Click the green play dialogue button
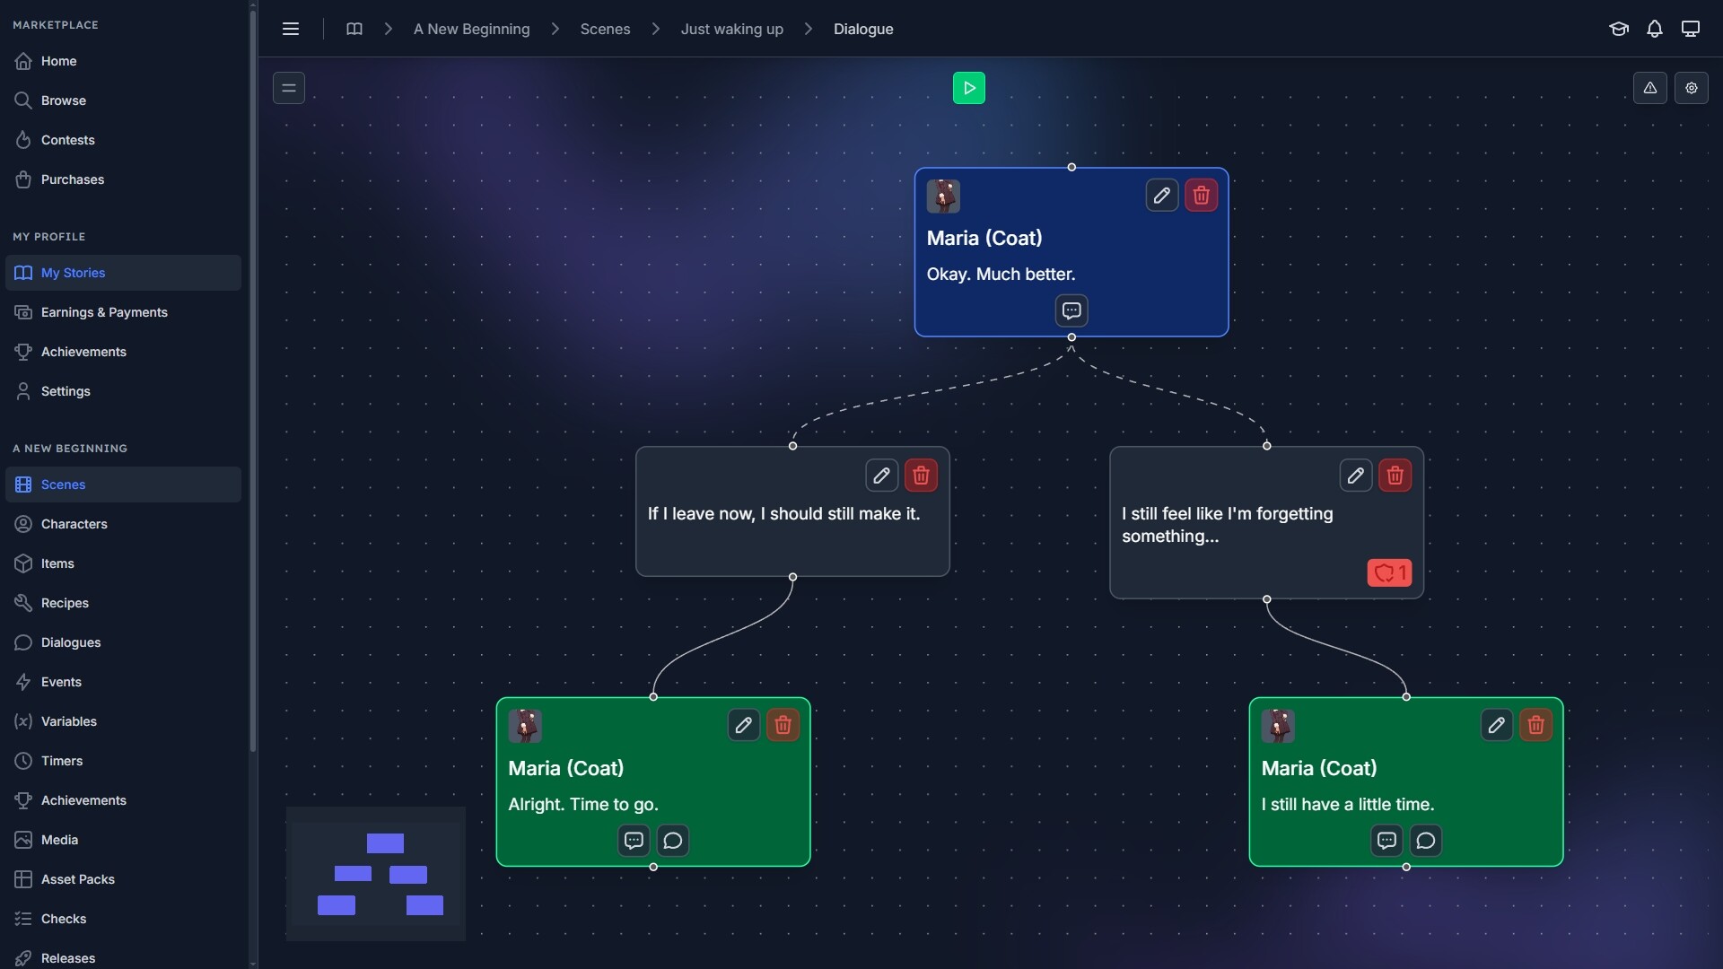The width and height of the screenshot is (1723, 969). coord(968,88)
